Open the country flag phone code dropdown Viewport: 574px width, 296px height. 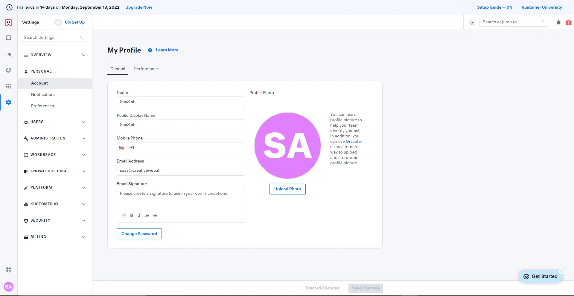point(122,148)
